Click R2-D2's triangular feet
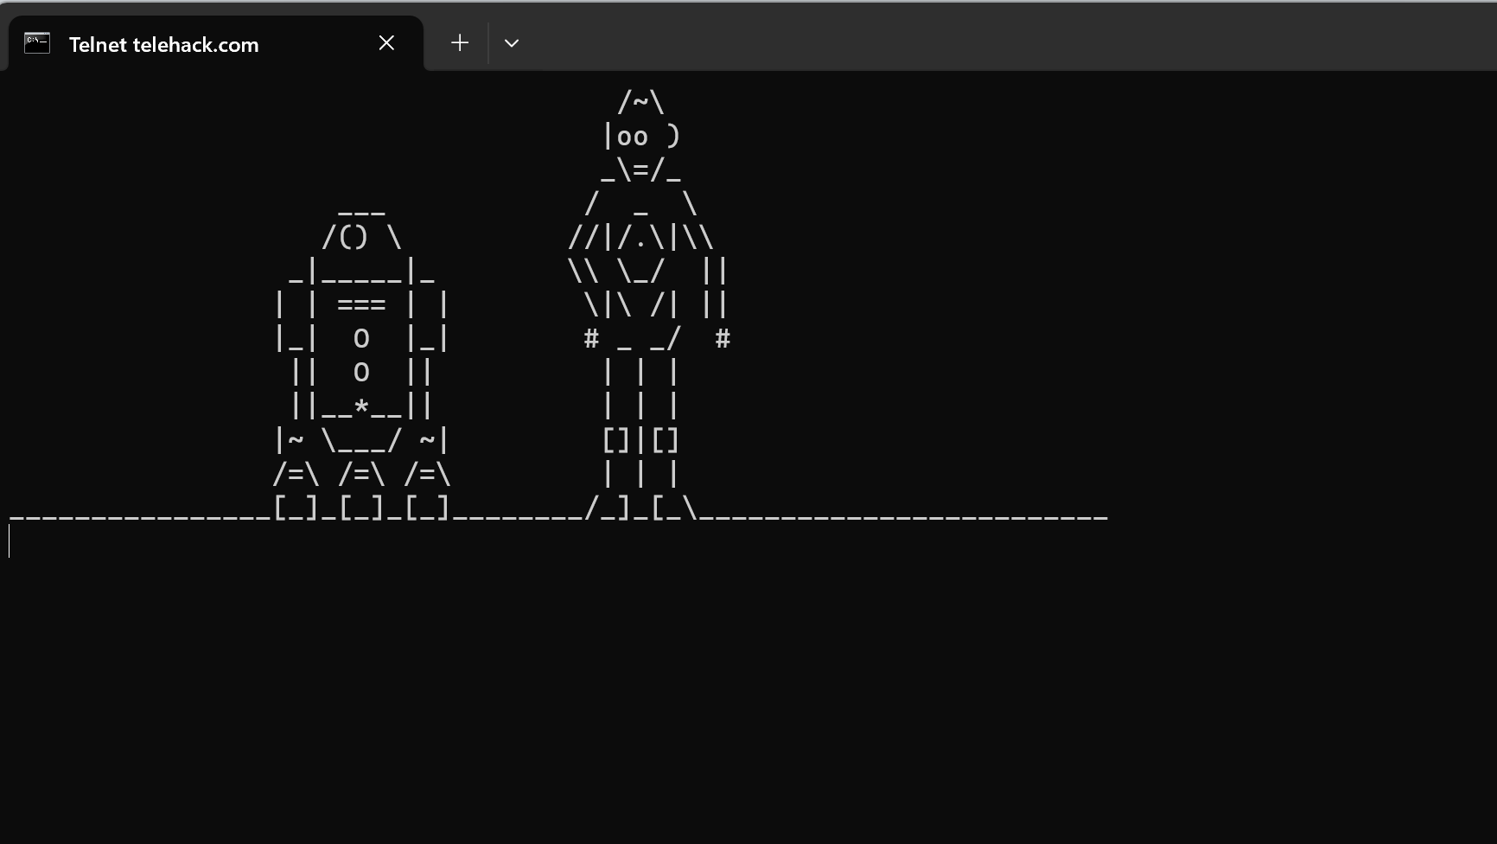This screenshot has width=1497, height=844. click(x=361, y=474)
